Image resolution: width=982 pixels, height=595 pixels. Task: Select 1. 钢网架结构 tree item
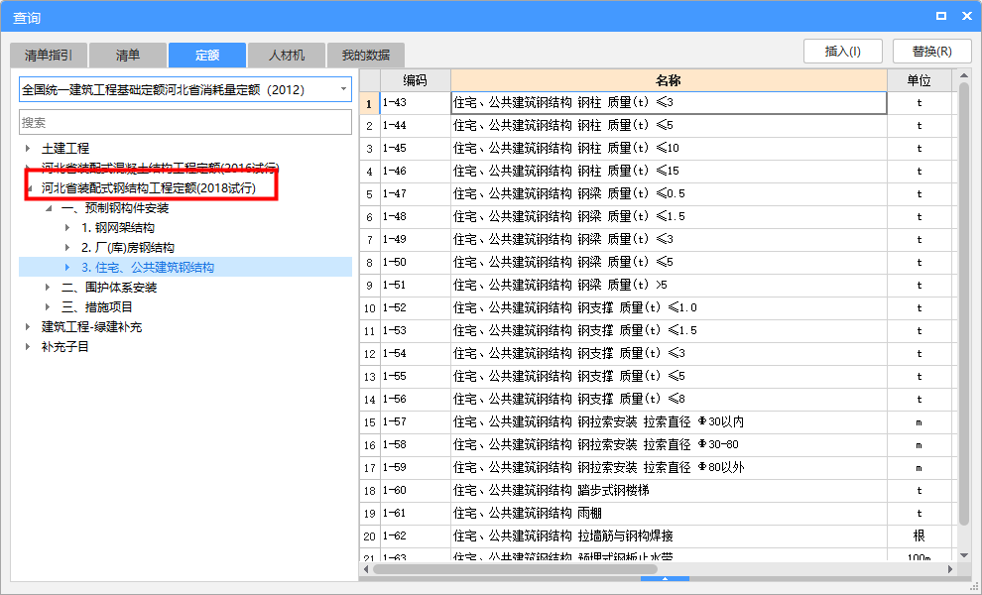click(x=118, y=228)
